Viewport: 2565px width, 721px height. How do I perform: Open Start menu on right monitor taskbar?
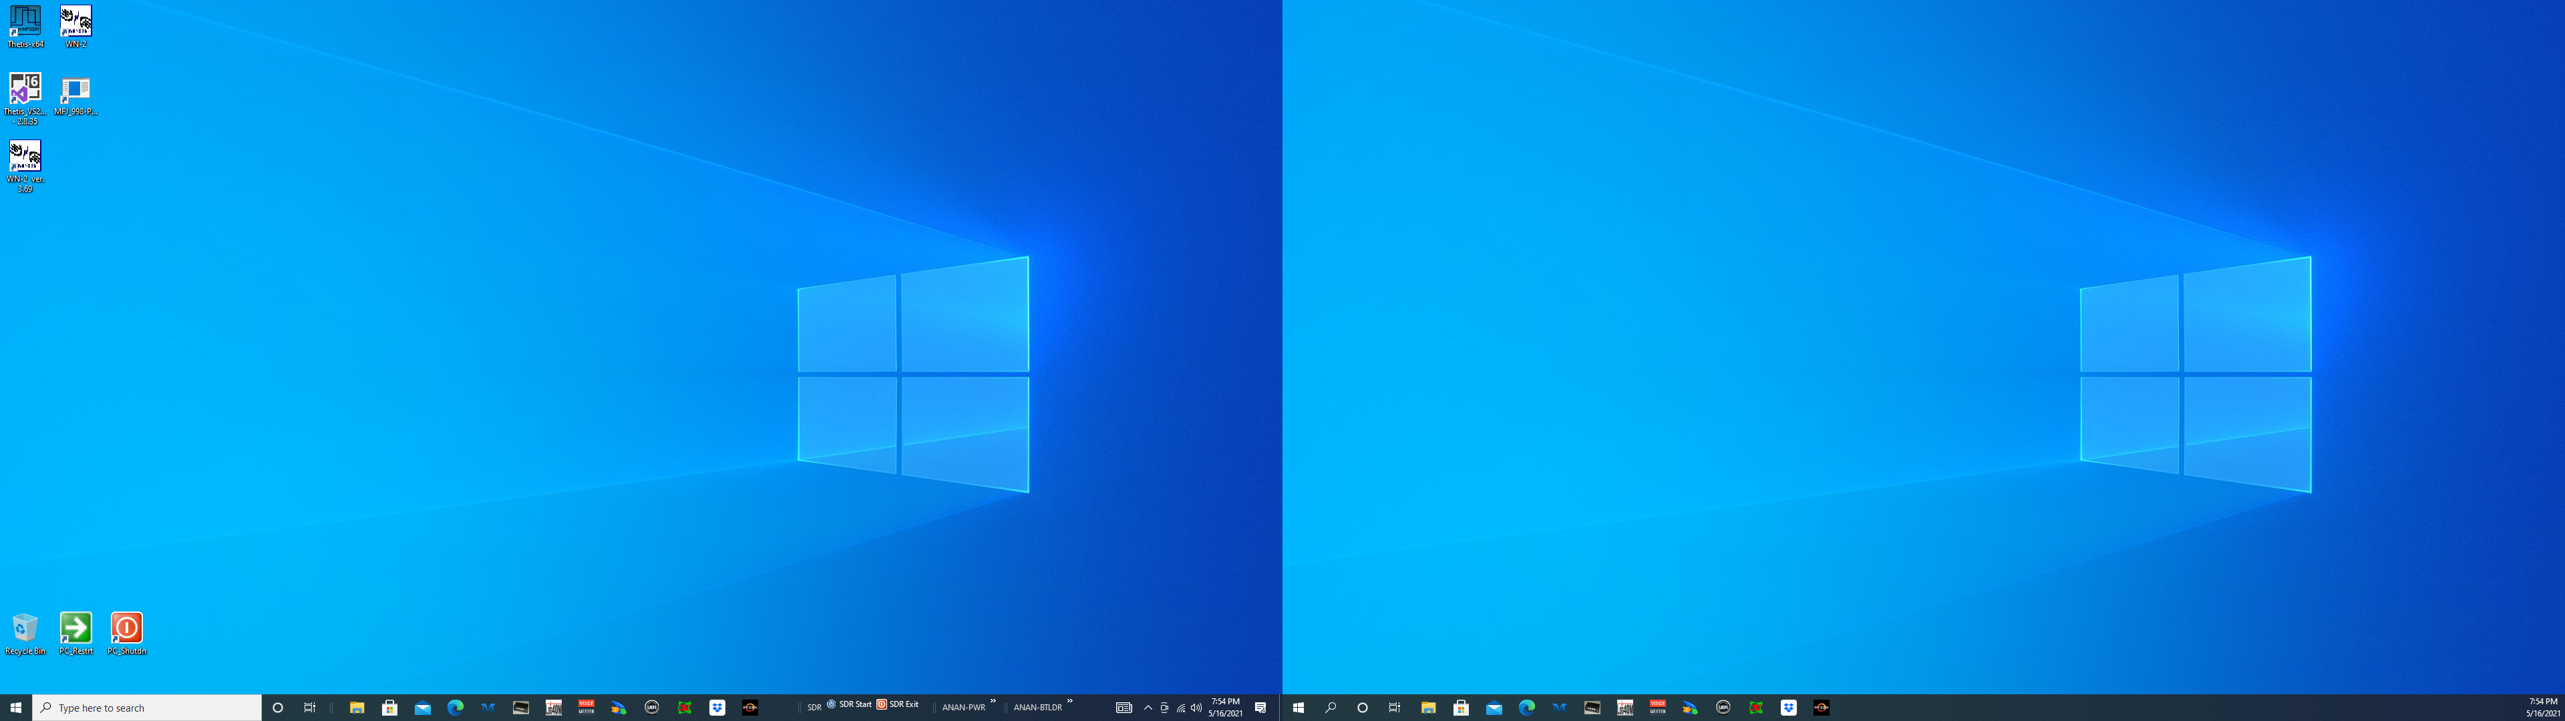point(1299,707)
